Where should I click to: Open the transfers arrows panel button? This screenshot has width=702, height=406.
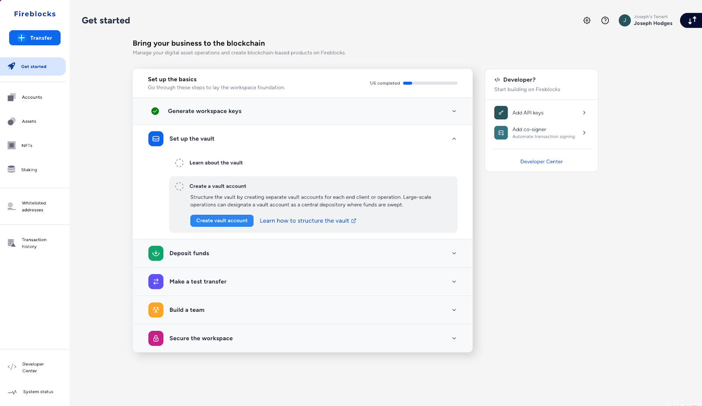click(692, 20)
